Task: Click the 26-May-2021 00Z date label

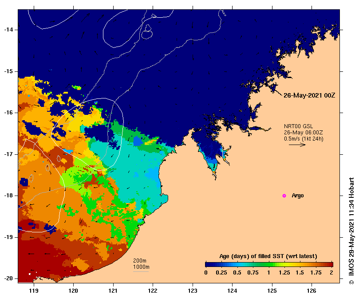Action: point(309,95)
